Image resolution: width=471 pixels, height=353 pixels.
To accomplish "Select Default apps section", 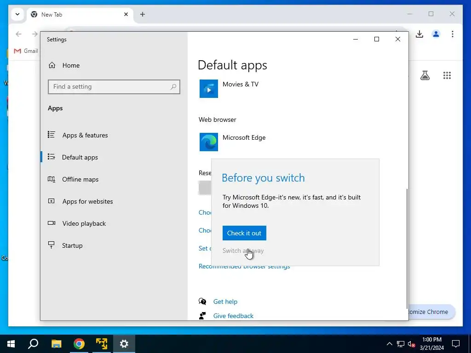I will point(80,157).
